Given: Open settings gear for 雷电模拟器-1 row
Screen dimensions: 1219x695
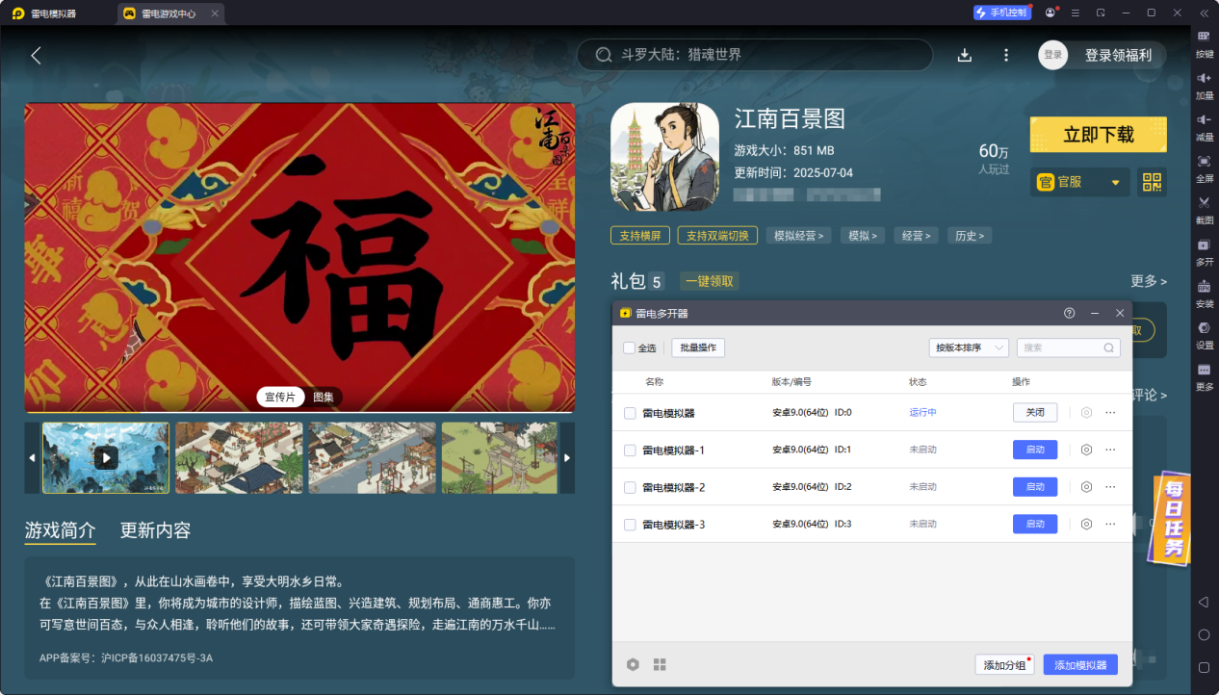Looking at the screenshot, I should [x=1086, y=450].
